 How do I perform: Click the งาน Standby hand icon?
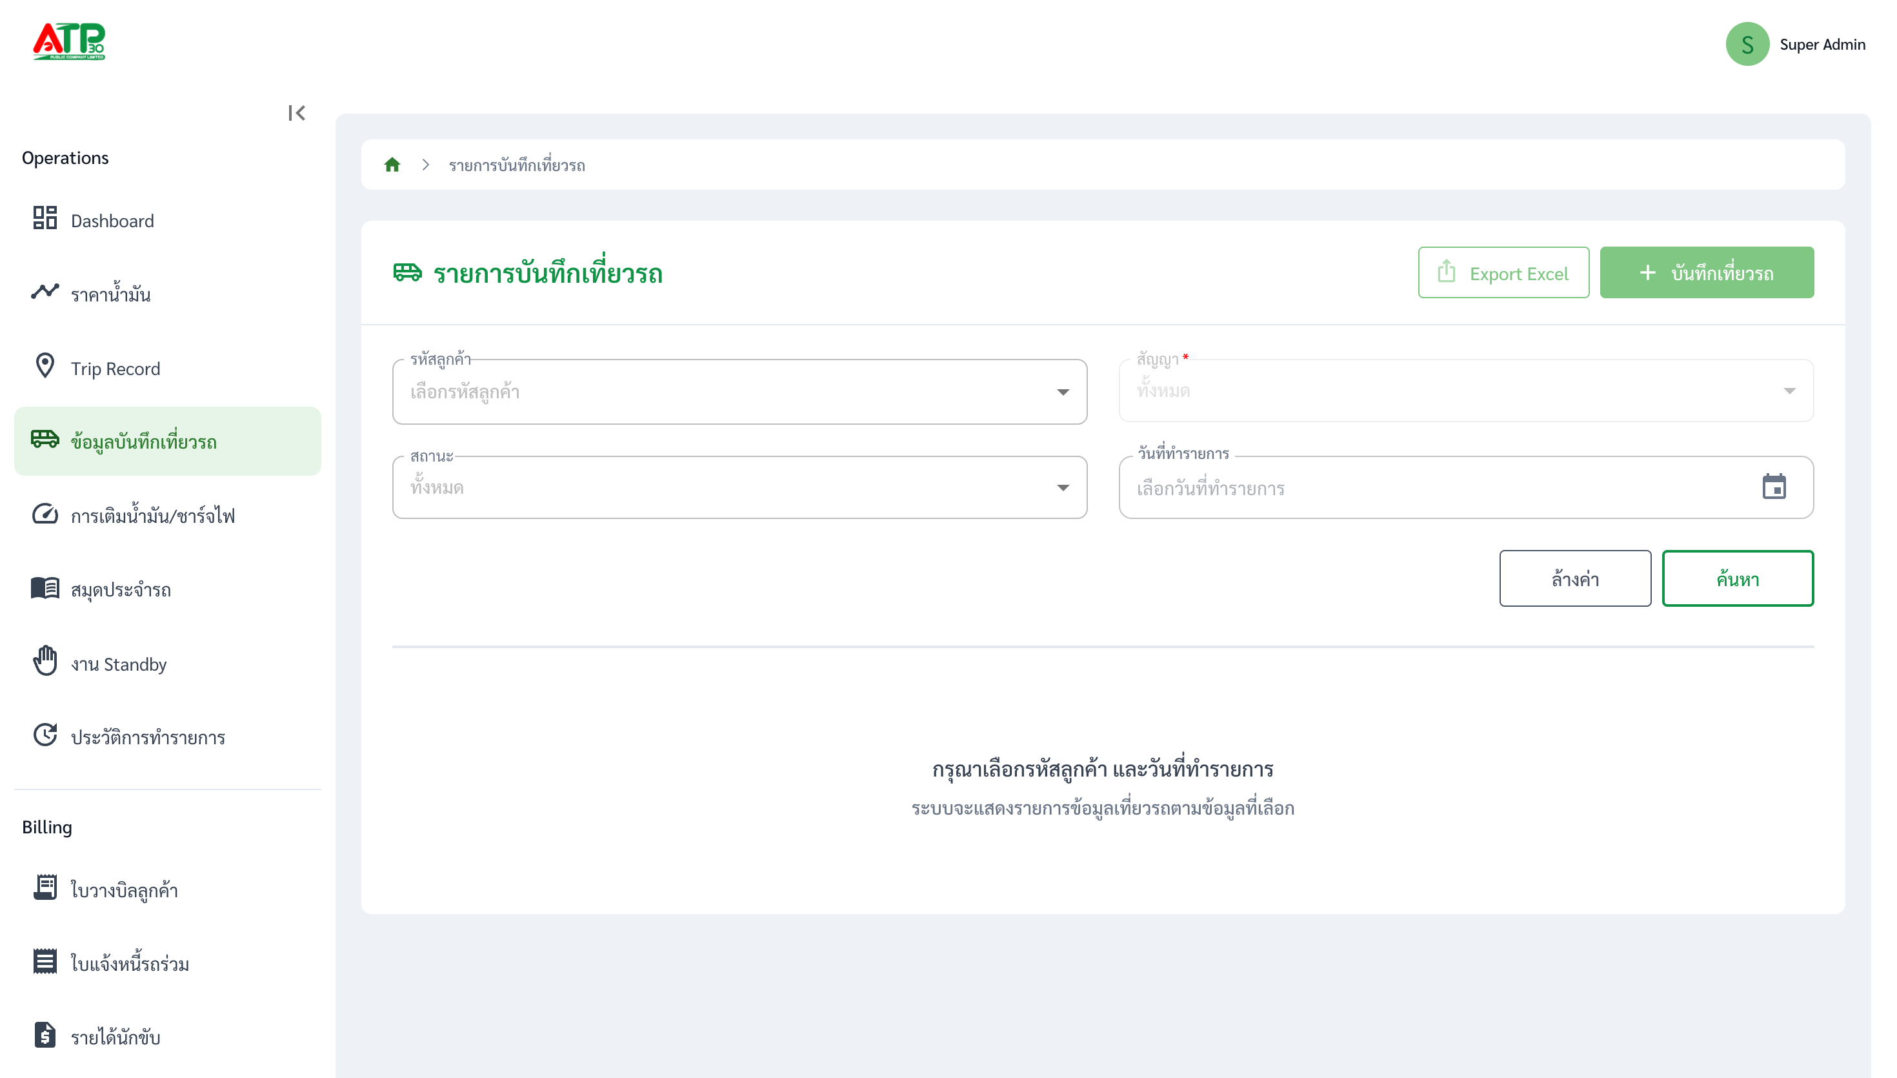(x=45, y=660)
